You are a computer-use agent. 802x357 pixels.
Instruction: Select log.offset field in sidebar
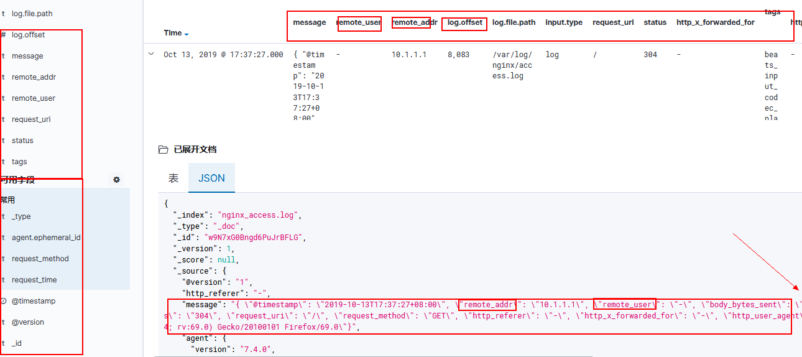point(29,35)
